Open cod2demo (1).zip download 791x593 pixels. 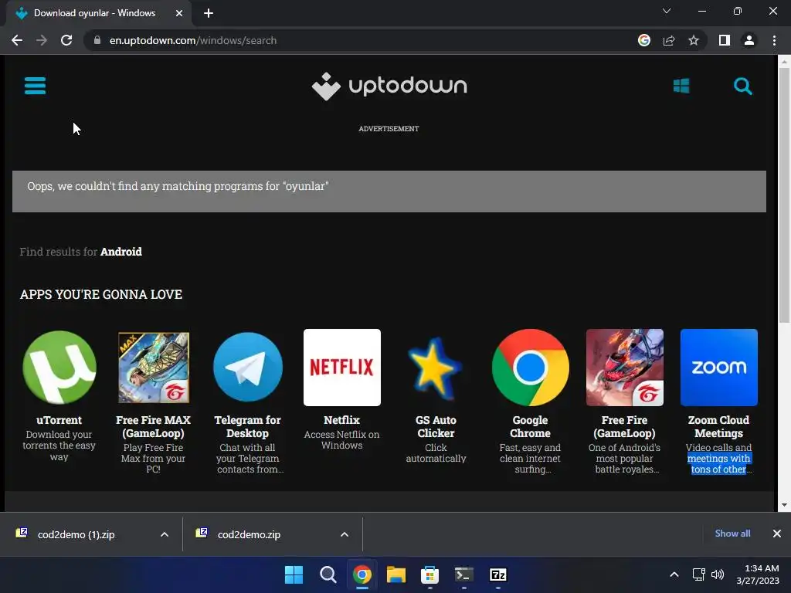pyautogui.click(x=76, y=534)
